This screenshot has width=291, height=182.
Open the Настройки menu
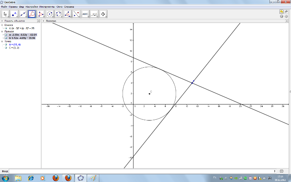[32, 7]
